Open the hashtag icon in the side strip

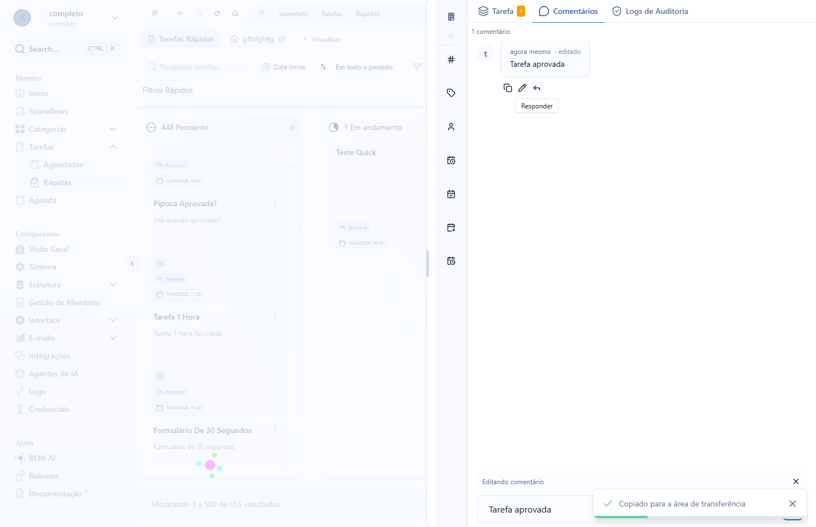(x=451, y=59)
